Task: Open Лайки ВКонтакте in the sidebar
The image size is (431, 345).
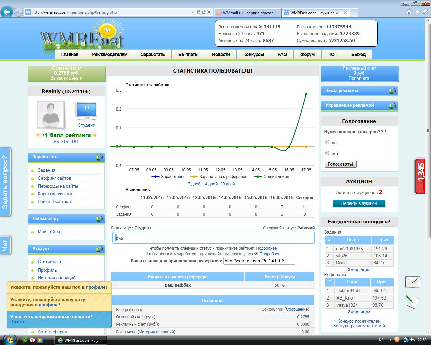Action: coord(55,201)
